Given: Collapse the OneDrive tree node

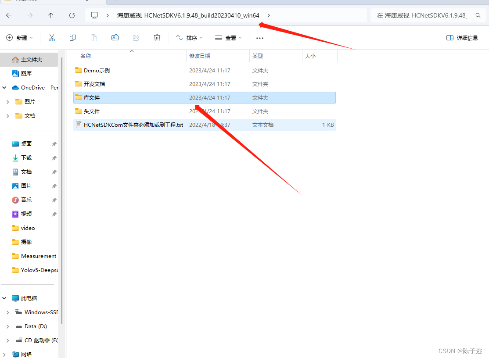Looking at the screenshot, I should 4,88.
